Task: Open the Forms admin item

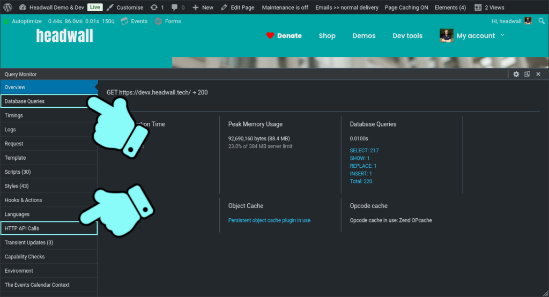Action: point(168,21)
